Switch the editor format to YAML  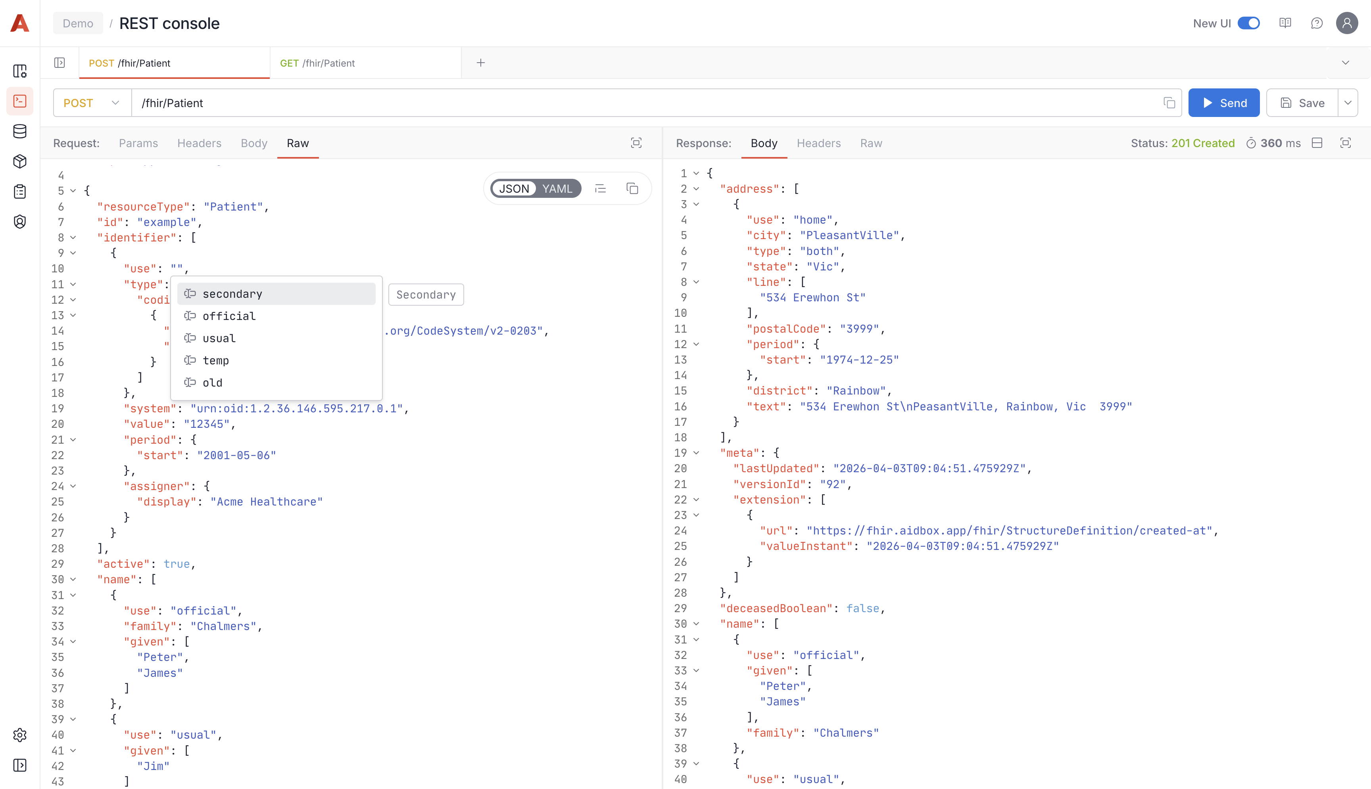coord(557,189)
